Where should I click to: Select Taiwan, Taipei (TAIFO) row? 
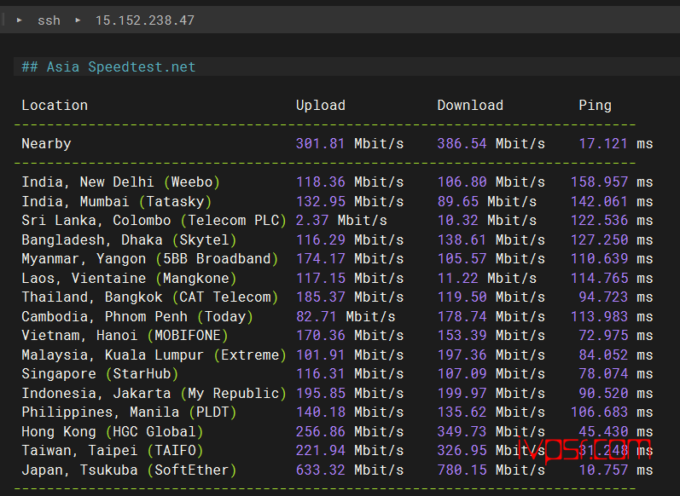(113, 451)
